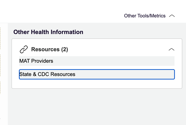Collapse the Resources (2) section chevron
The height and width of the screenshot is (125, 186).
[x=171, y=49]
